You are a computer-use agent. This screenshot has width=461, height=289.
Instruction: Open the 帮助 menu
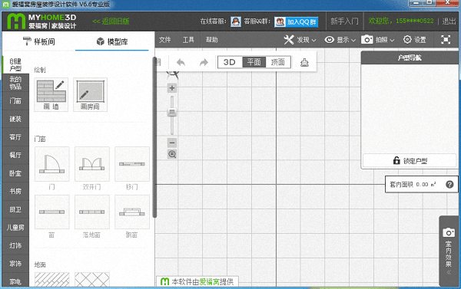(x=212, y=40)
